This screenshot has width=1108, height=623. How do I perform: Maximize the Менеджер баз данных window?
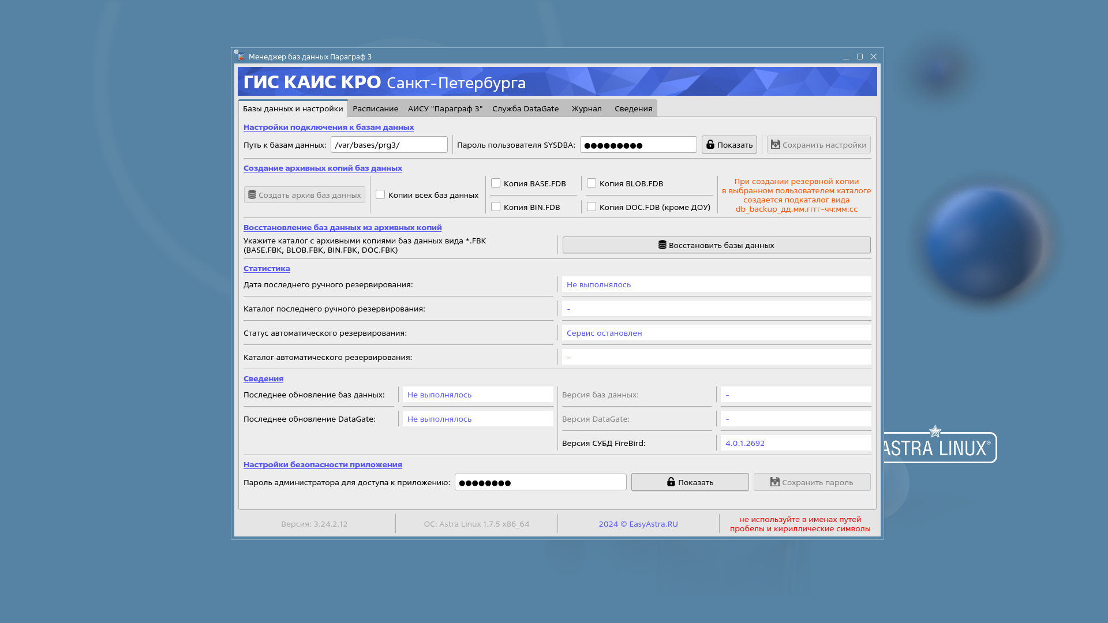pyautogui.click(x=860, y=57)
